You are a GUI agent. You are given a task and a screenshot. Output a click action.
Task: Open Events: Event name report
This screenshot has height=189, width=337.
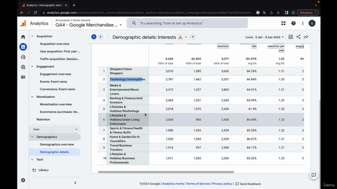[53, 82]
